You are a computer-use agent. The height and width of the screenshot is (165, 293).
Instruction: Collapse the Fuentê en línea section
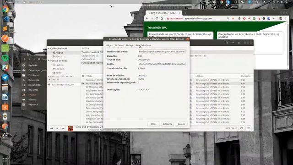(49, 61)
